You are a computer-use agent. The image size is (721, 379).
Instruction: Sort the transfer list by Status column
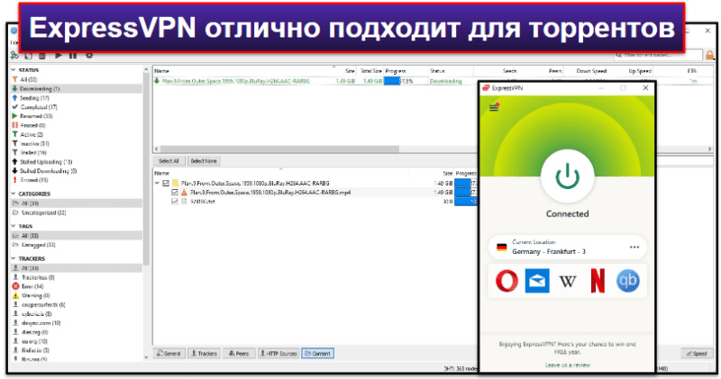tap(437, 71)
